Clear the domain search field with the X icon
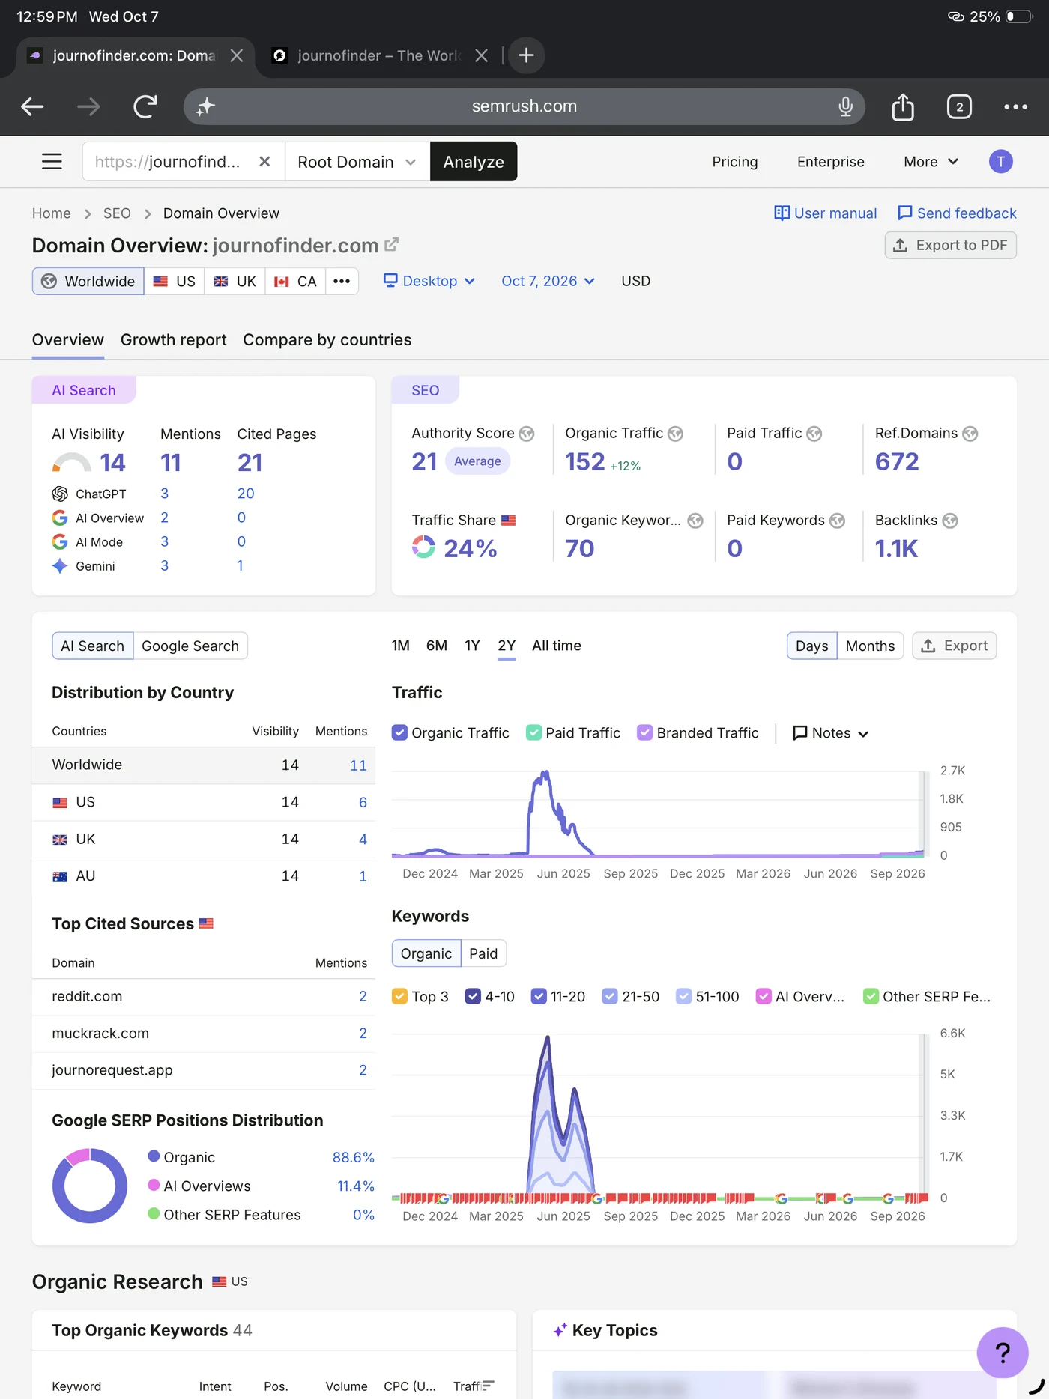 tap(264, 162)
